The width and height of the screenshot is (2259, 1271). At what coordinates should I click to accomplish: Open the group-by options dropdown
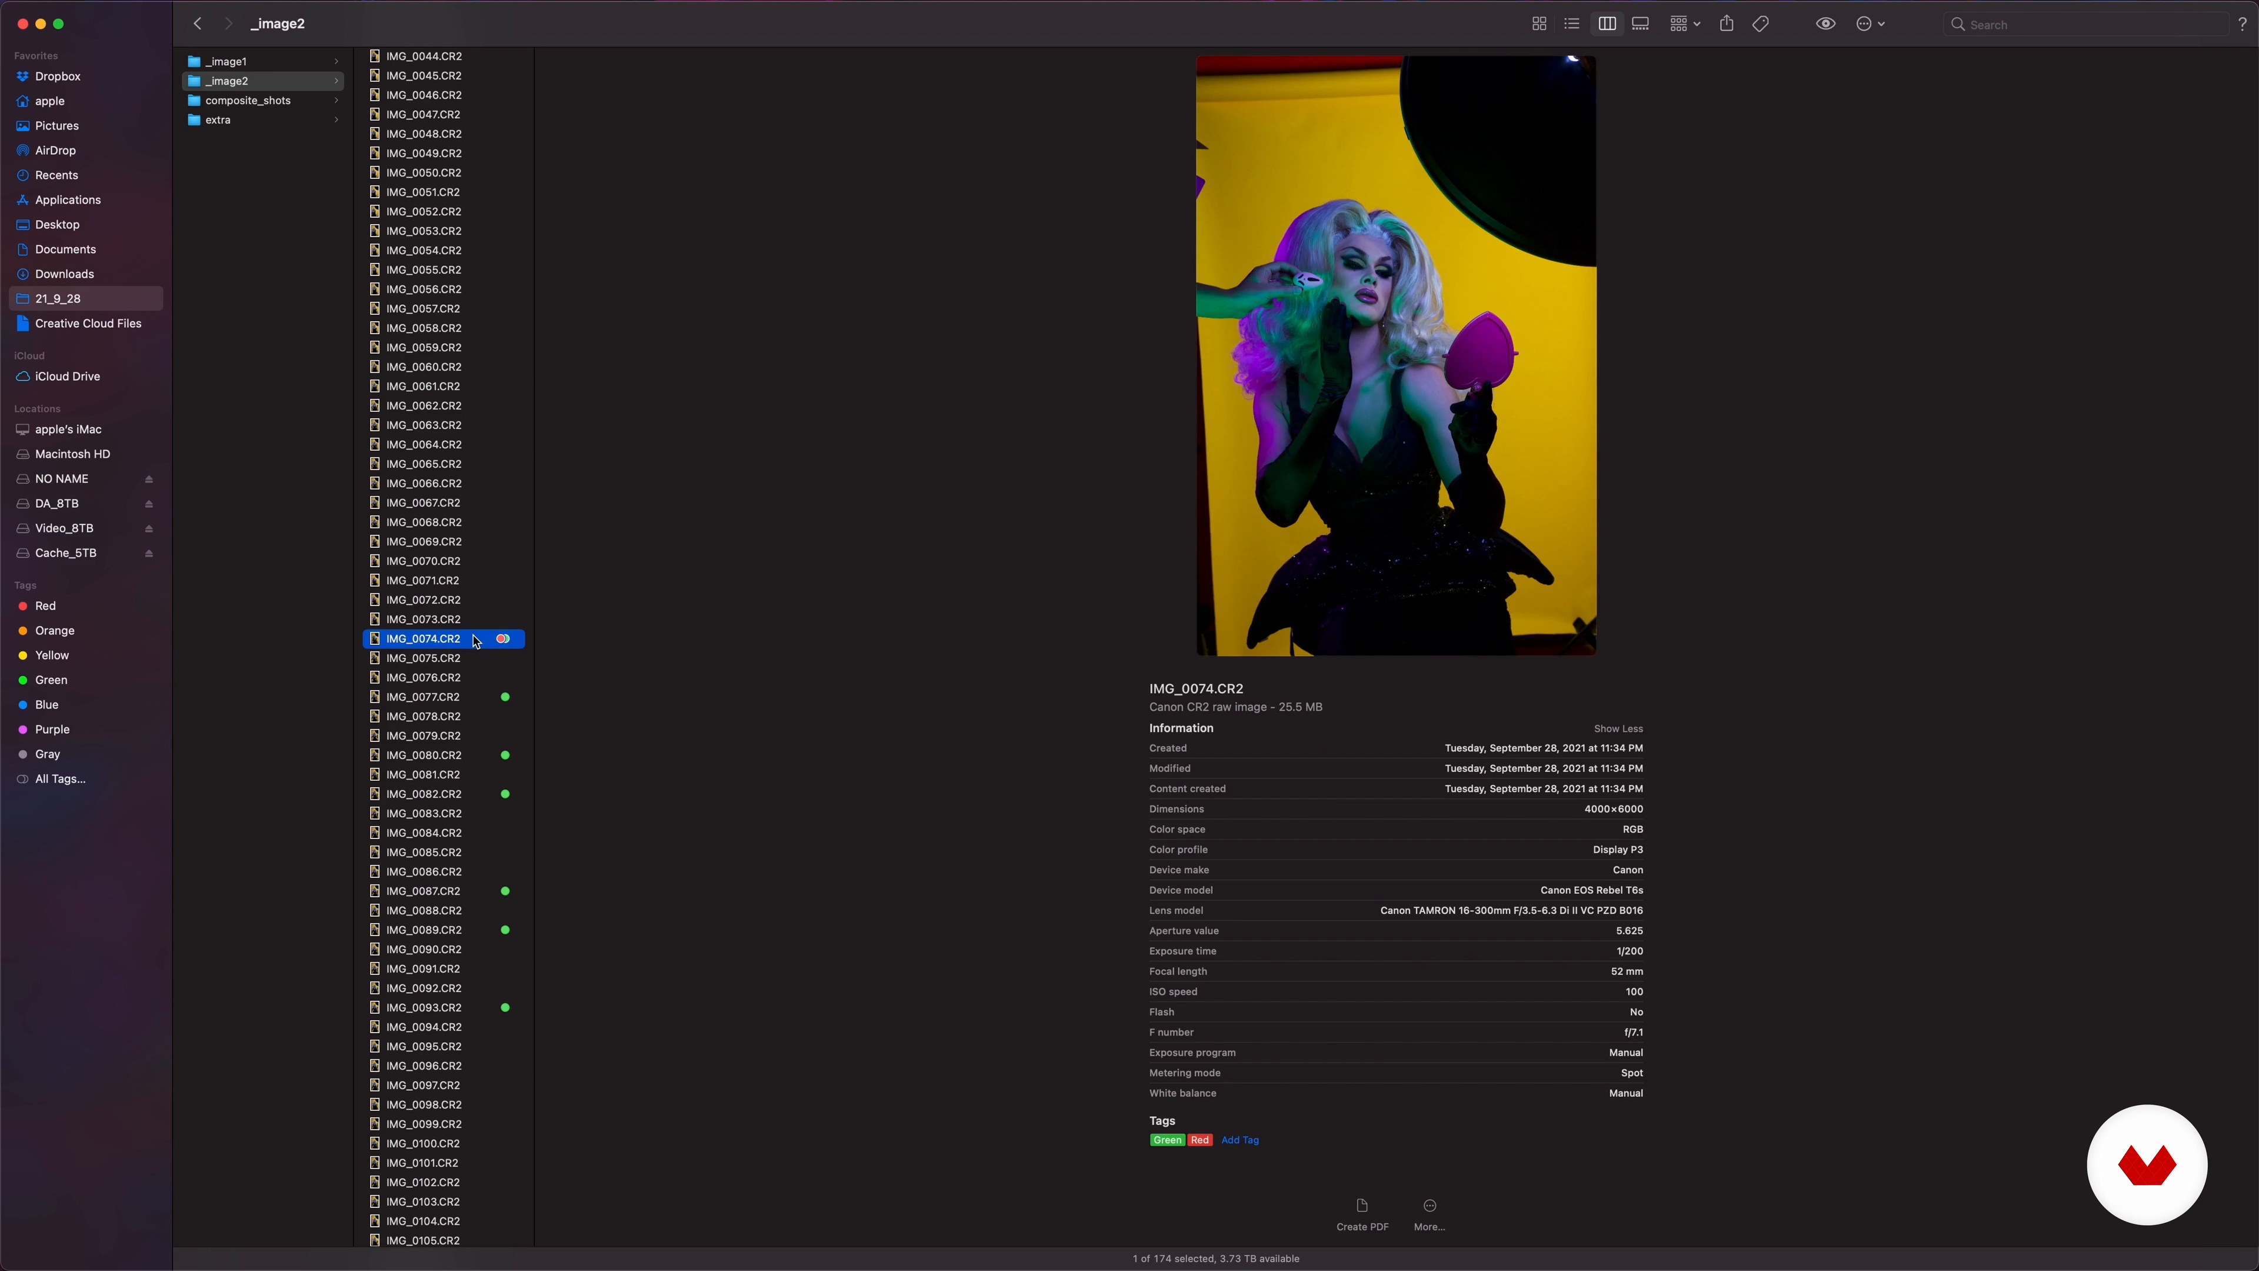click(1685, 24)
